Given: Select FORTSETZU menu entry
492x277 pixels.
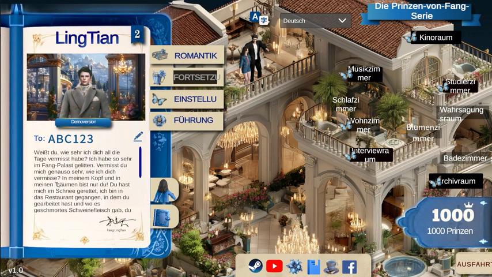Looking at the screenshot, I should [x=187, y=77].
